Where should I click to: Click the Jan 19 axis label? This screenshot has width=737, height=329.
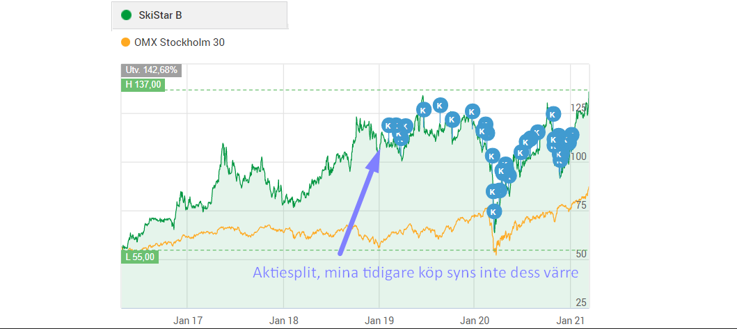pyautogui.click(x=379, y=321)
